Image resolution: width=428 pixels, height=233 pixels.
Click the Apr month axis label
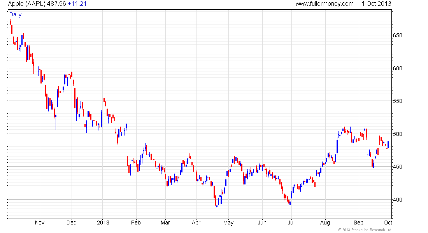[x=196, y=223]
